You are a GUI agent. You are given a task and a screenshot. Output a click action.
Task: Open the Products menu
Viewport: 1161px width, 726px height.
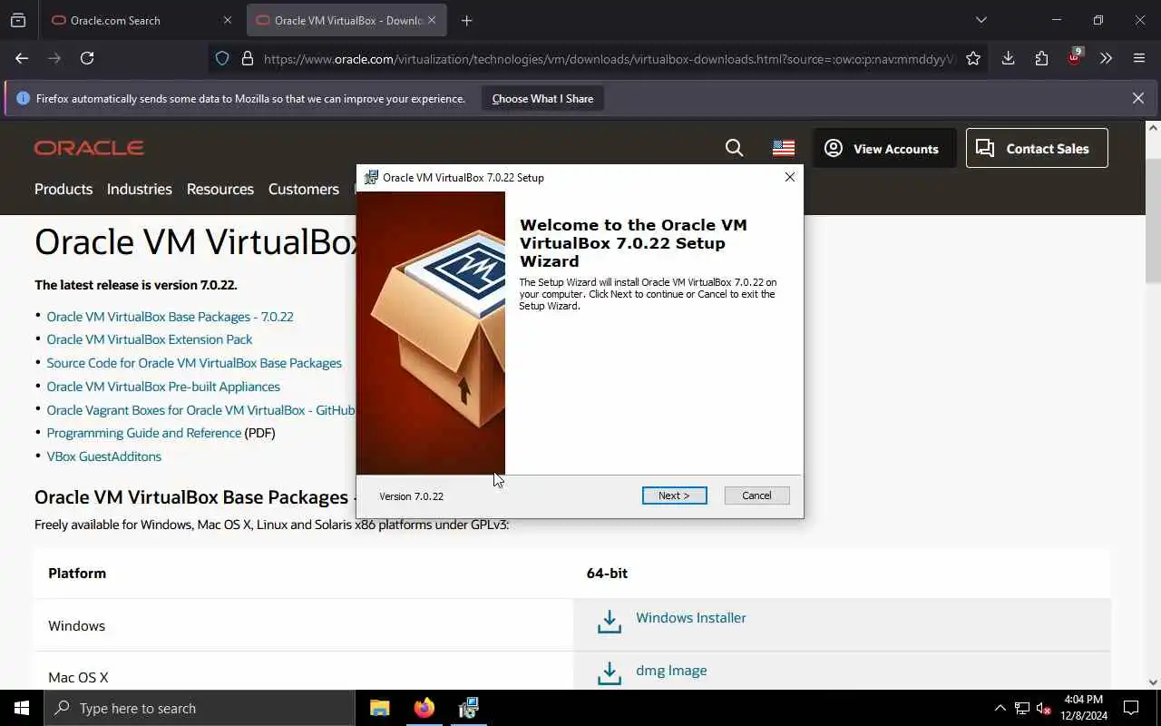(63, 189)
